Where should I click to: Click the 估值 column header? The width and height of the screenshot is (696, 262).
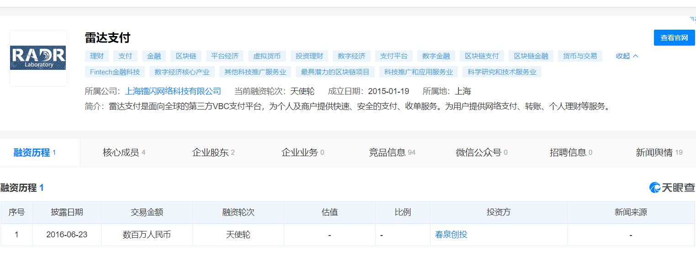329,212
